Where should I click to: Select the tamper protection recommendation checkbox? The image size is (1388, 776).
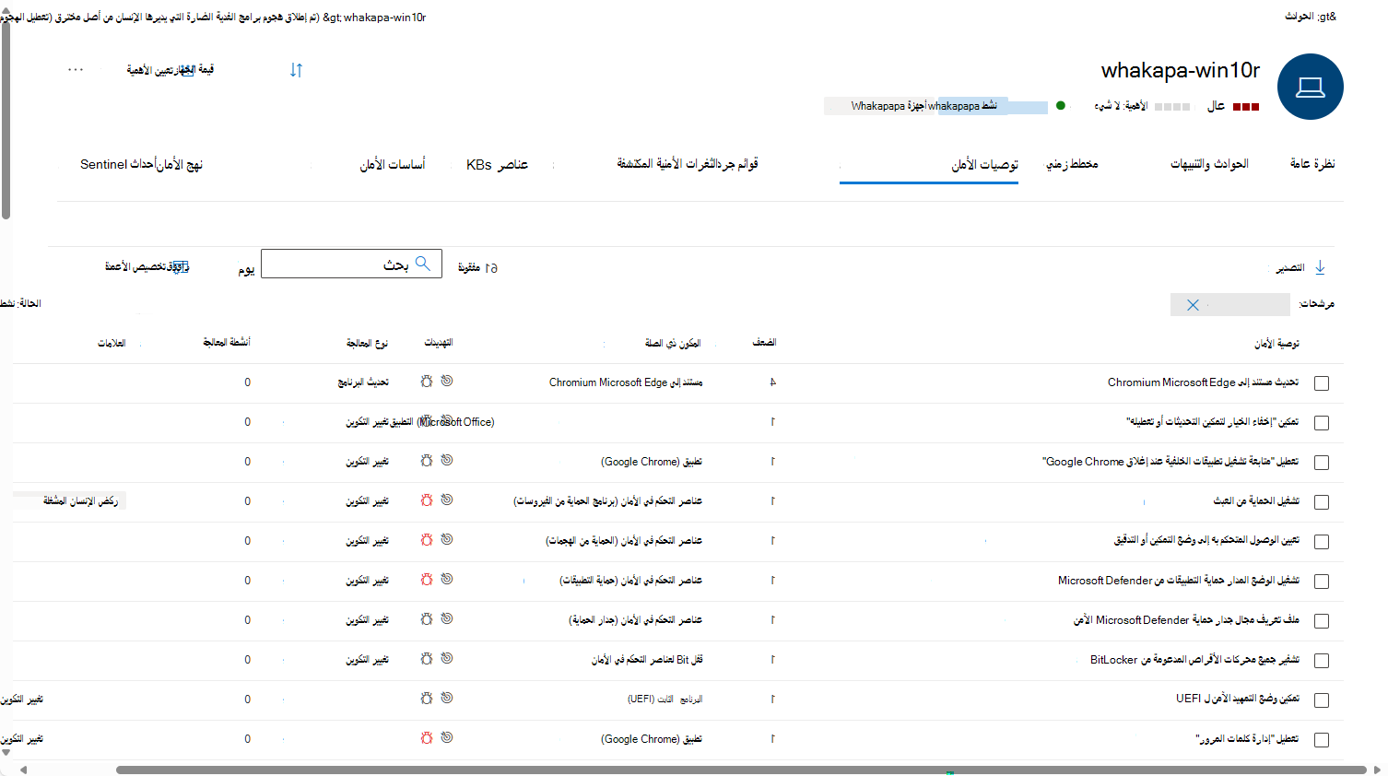pos(1322,502)
